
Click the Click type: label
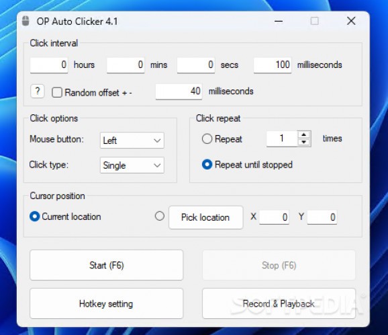(49, 165)
